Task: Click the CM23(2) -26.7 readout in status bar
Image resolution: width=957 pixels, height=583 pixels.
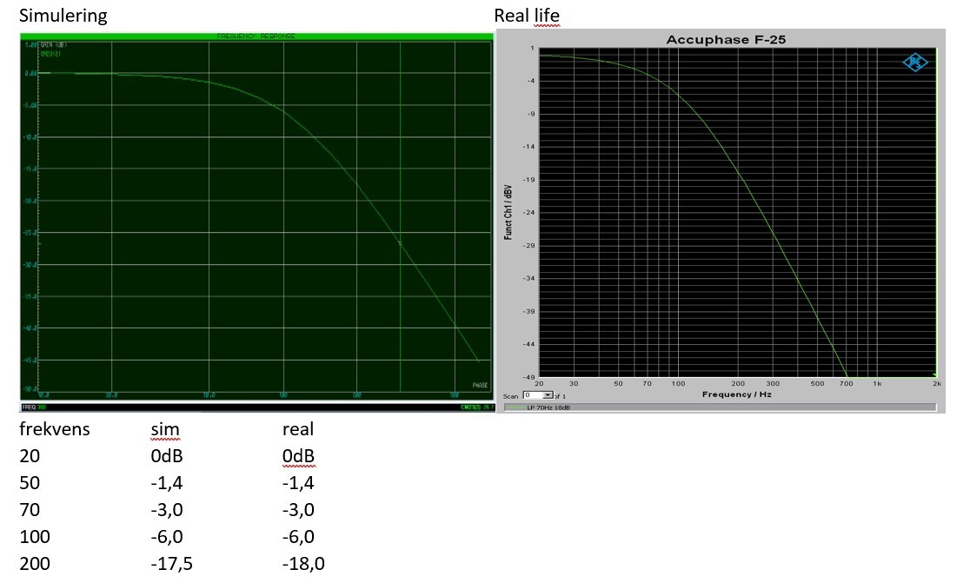Action: click(478, 407)
